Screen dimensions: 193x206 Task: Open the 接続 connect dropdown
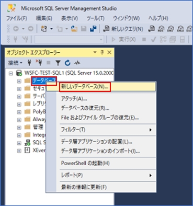(15, 63)
